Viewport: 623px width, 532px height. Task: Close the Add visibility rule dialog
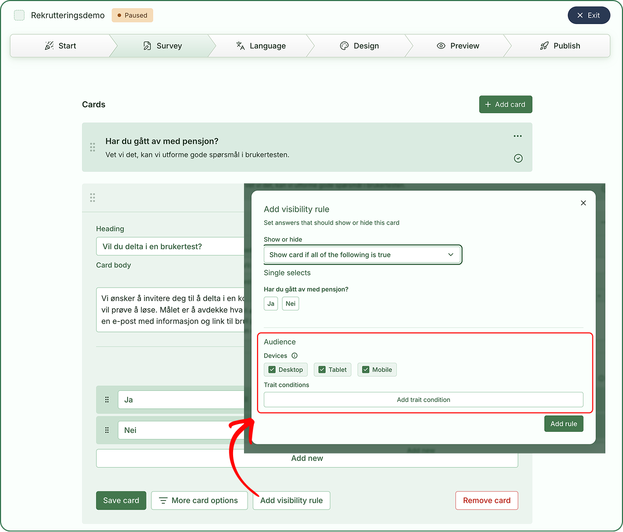tap(583, 203)
